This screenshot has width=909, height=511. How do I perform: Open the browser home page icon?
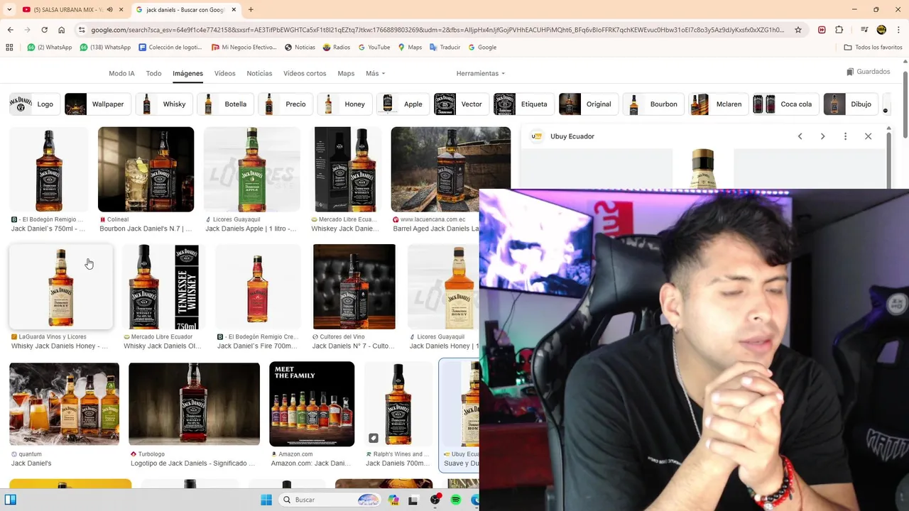(62, 30)
